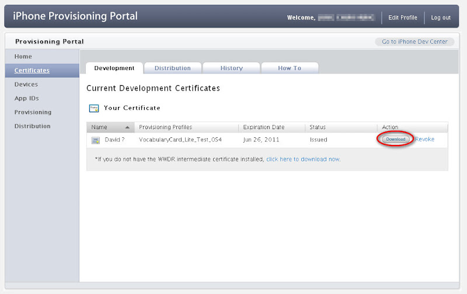
Task: Click the sort arrow in the Name column
Action: coord(127,127)
